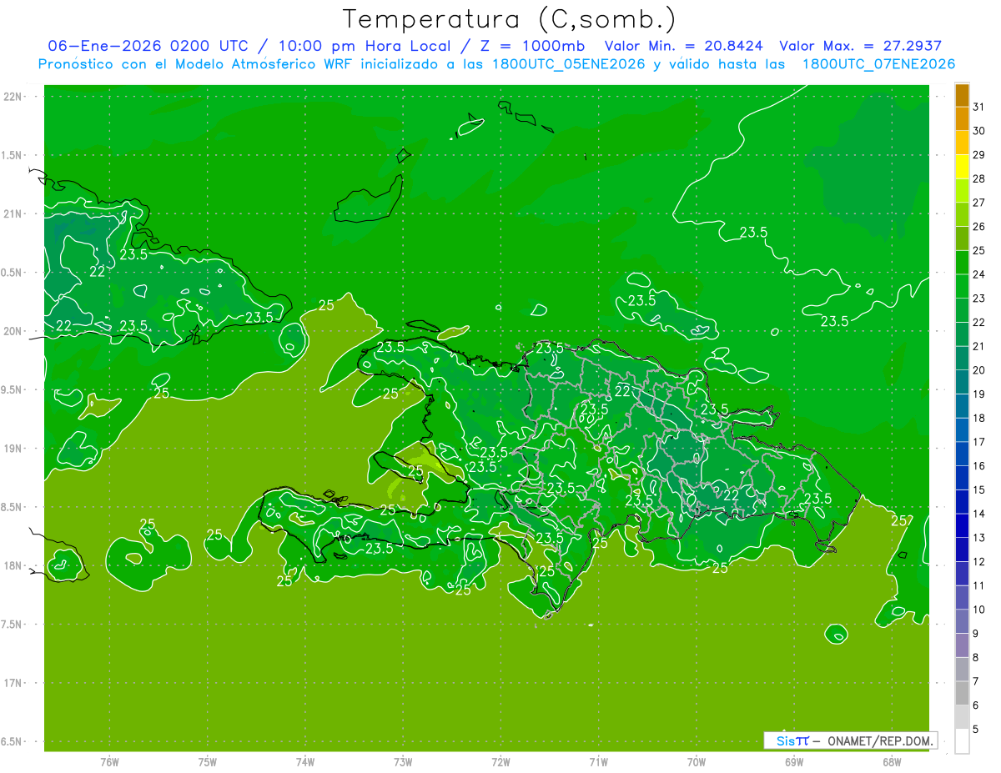Click color bar value 5
The image size is (1001, 773).
(x=976, y=730)
